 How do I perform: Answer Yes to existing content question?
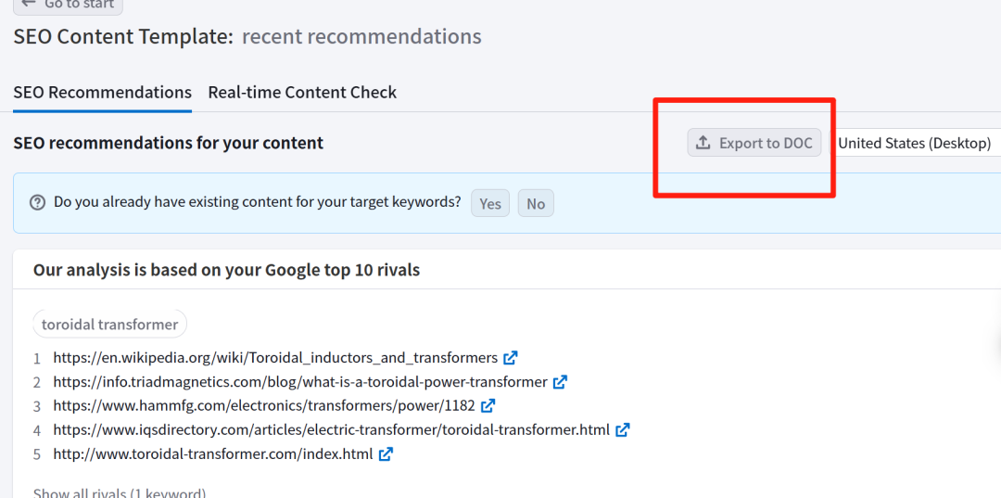pyautogui.click(x=490, y=203)
